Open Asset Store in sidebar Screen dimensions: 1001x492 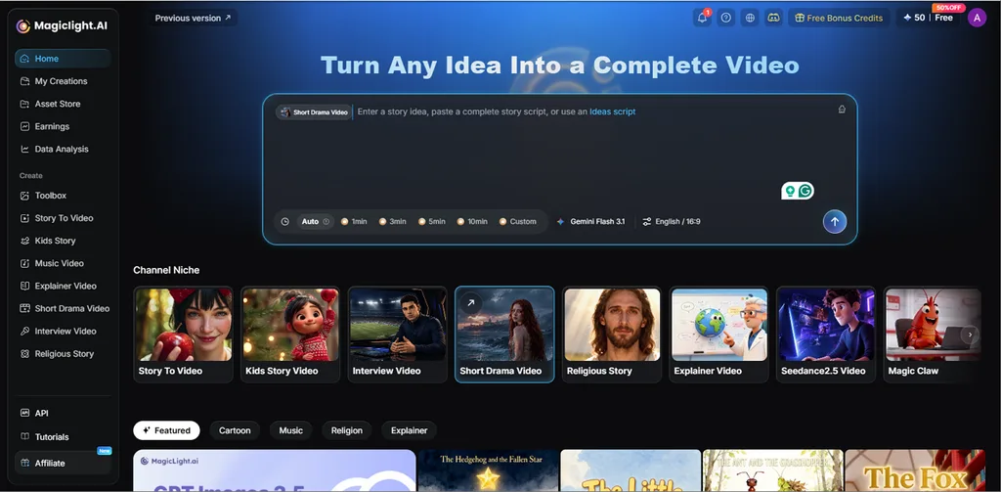pos(63,104)
